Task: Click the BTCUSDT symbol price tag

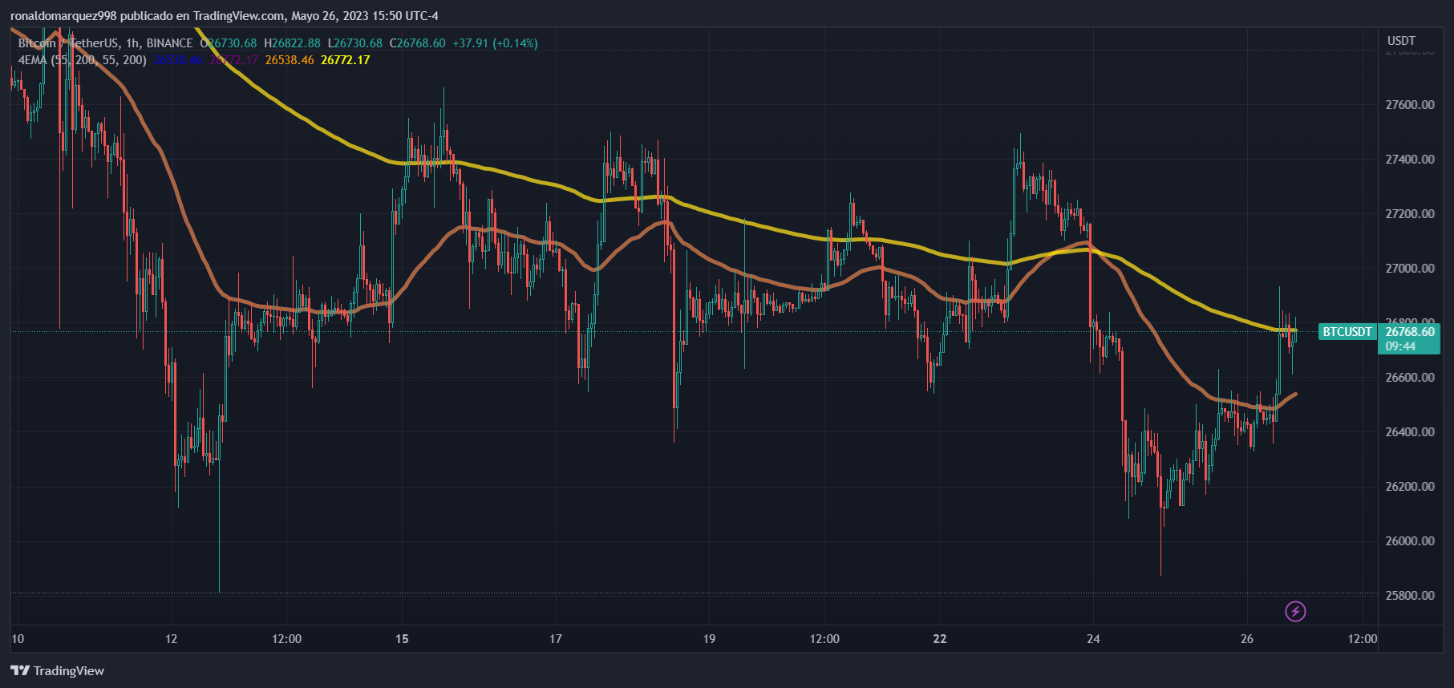Action: pos(1347,332)
